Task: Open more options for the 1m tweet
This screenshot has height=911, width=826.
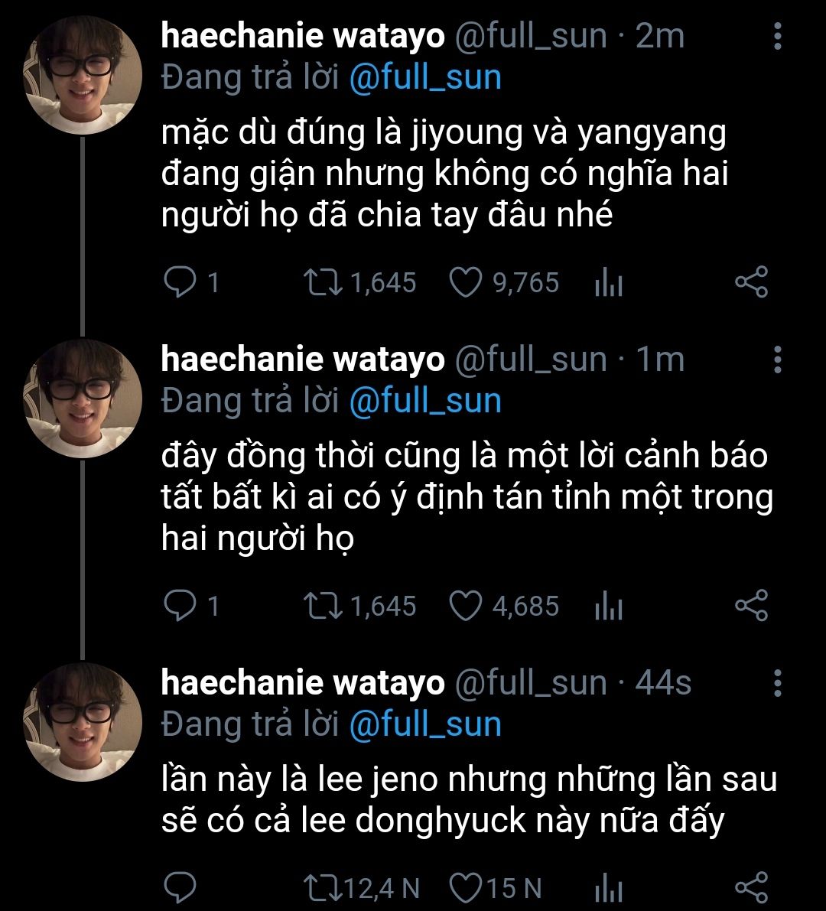Action: coord(777,360)
